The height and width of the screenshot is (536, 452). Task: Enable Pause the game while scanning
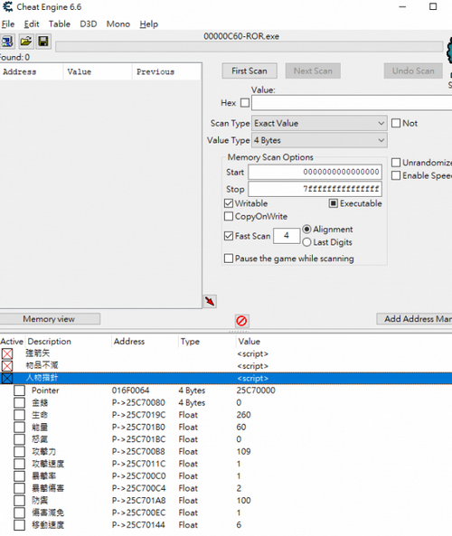pyautogui.click(x=229, y=259)
